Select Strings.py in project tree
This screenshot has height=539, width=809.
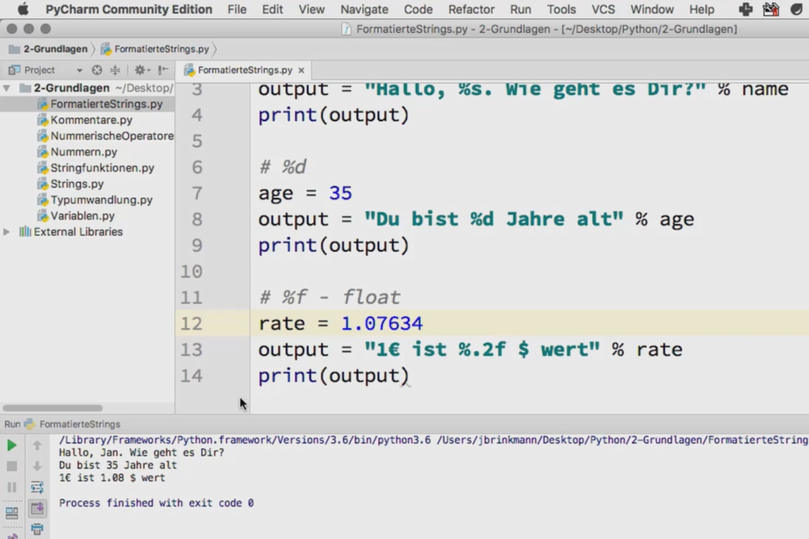coord(70,184)
